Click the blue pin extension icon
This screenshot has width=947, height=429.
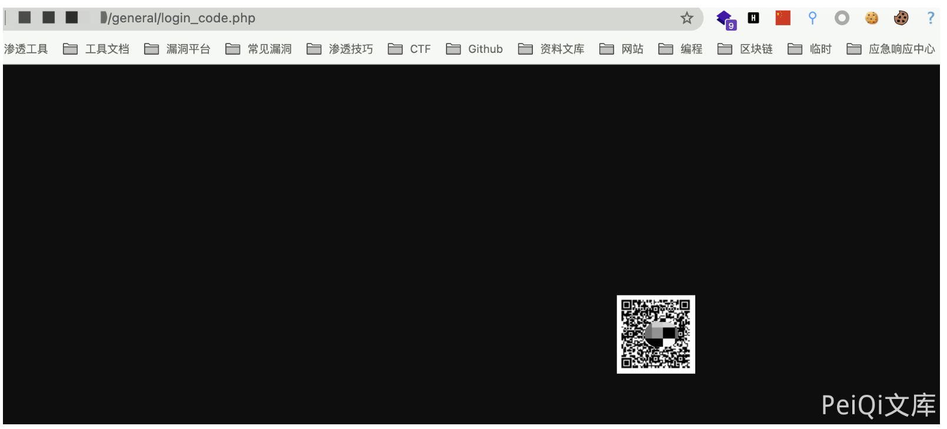coord(812,18)
